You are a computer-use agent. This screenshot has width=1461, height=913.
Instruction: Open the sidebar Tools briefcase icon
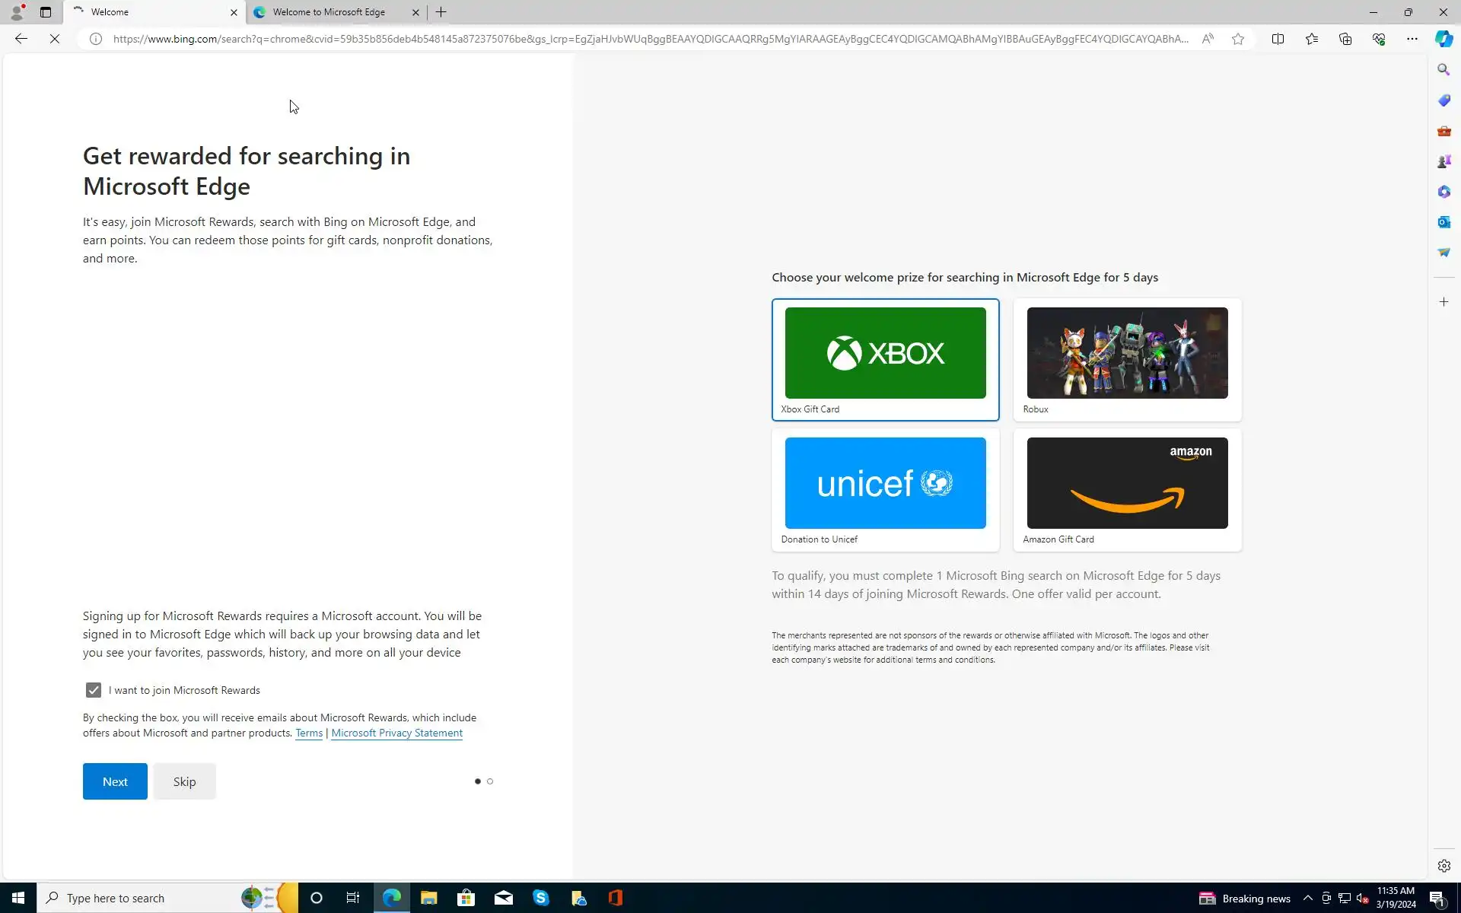coord(1443,131)
